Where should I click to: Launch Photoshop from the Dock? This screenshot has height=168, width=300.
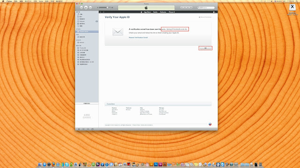coord(156,164)
